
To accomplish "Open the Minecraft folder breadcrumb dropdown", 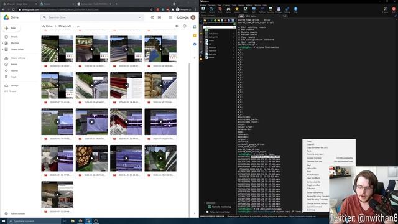I will [x=73, y=26].
